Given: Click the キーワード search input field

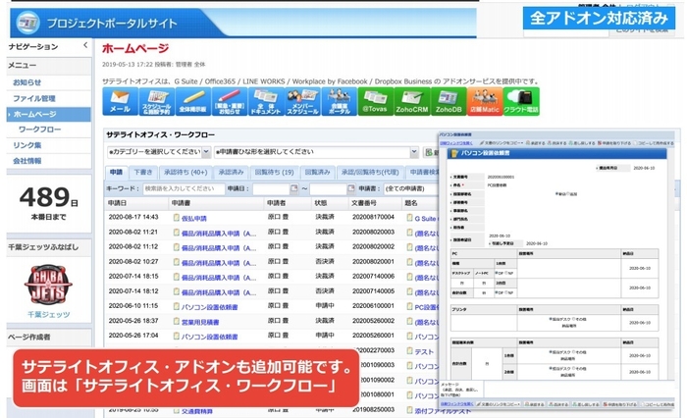Looking at the screenshot, I should pos(183,188).
